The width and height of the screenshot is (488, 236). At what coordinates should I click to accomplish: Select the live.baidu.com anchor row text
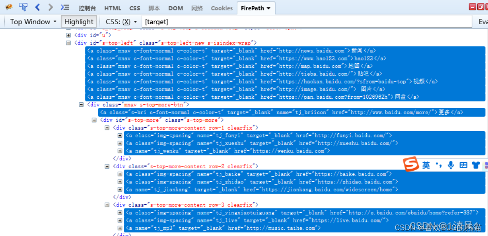(257, 220)
